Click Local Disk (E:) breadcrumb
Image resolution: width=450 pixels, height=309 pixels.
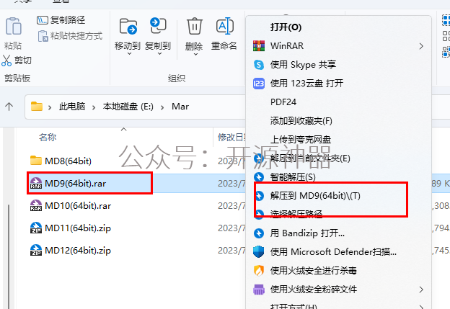[x=128, y=107]
